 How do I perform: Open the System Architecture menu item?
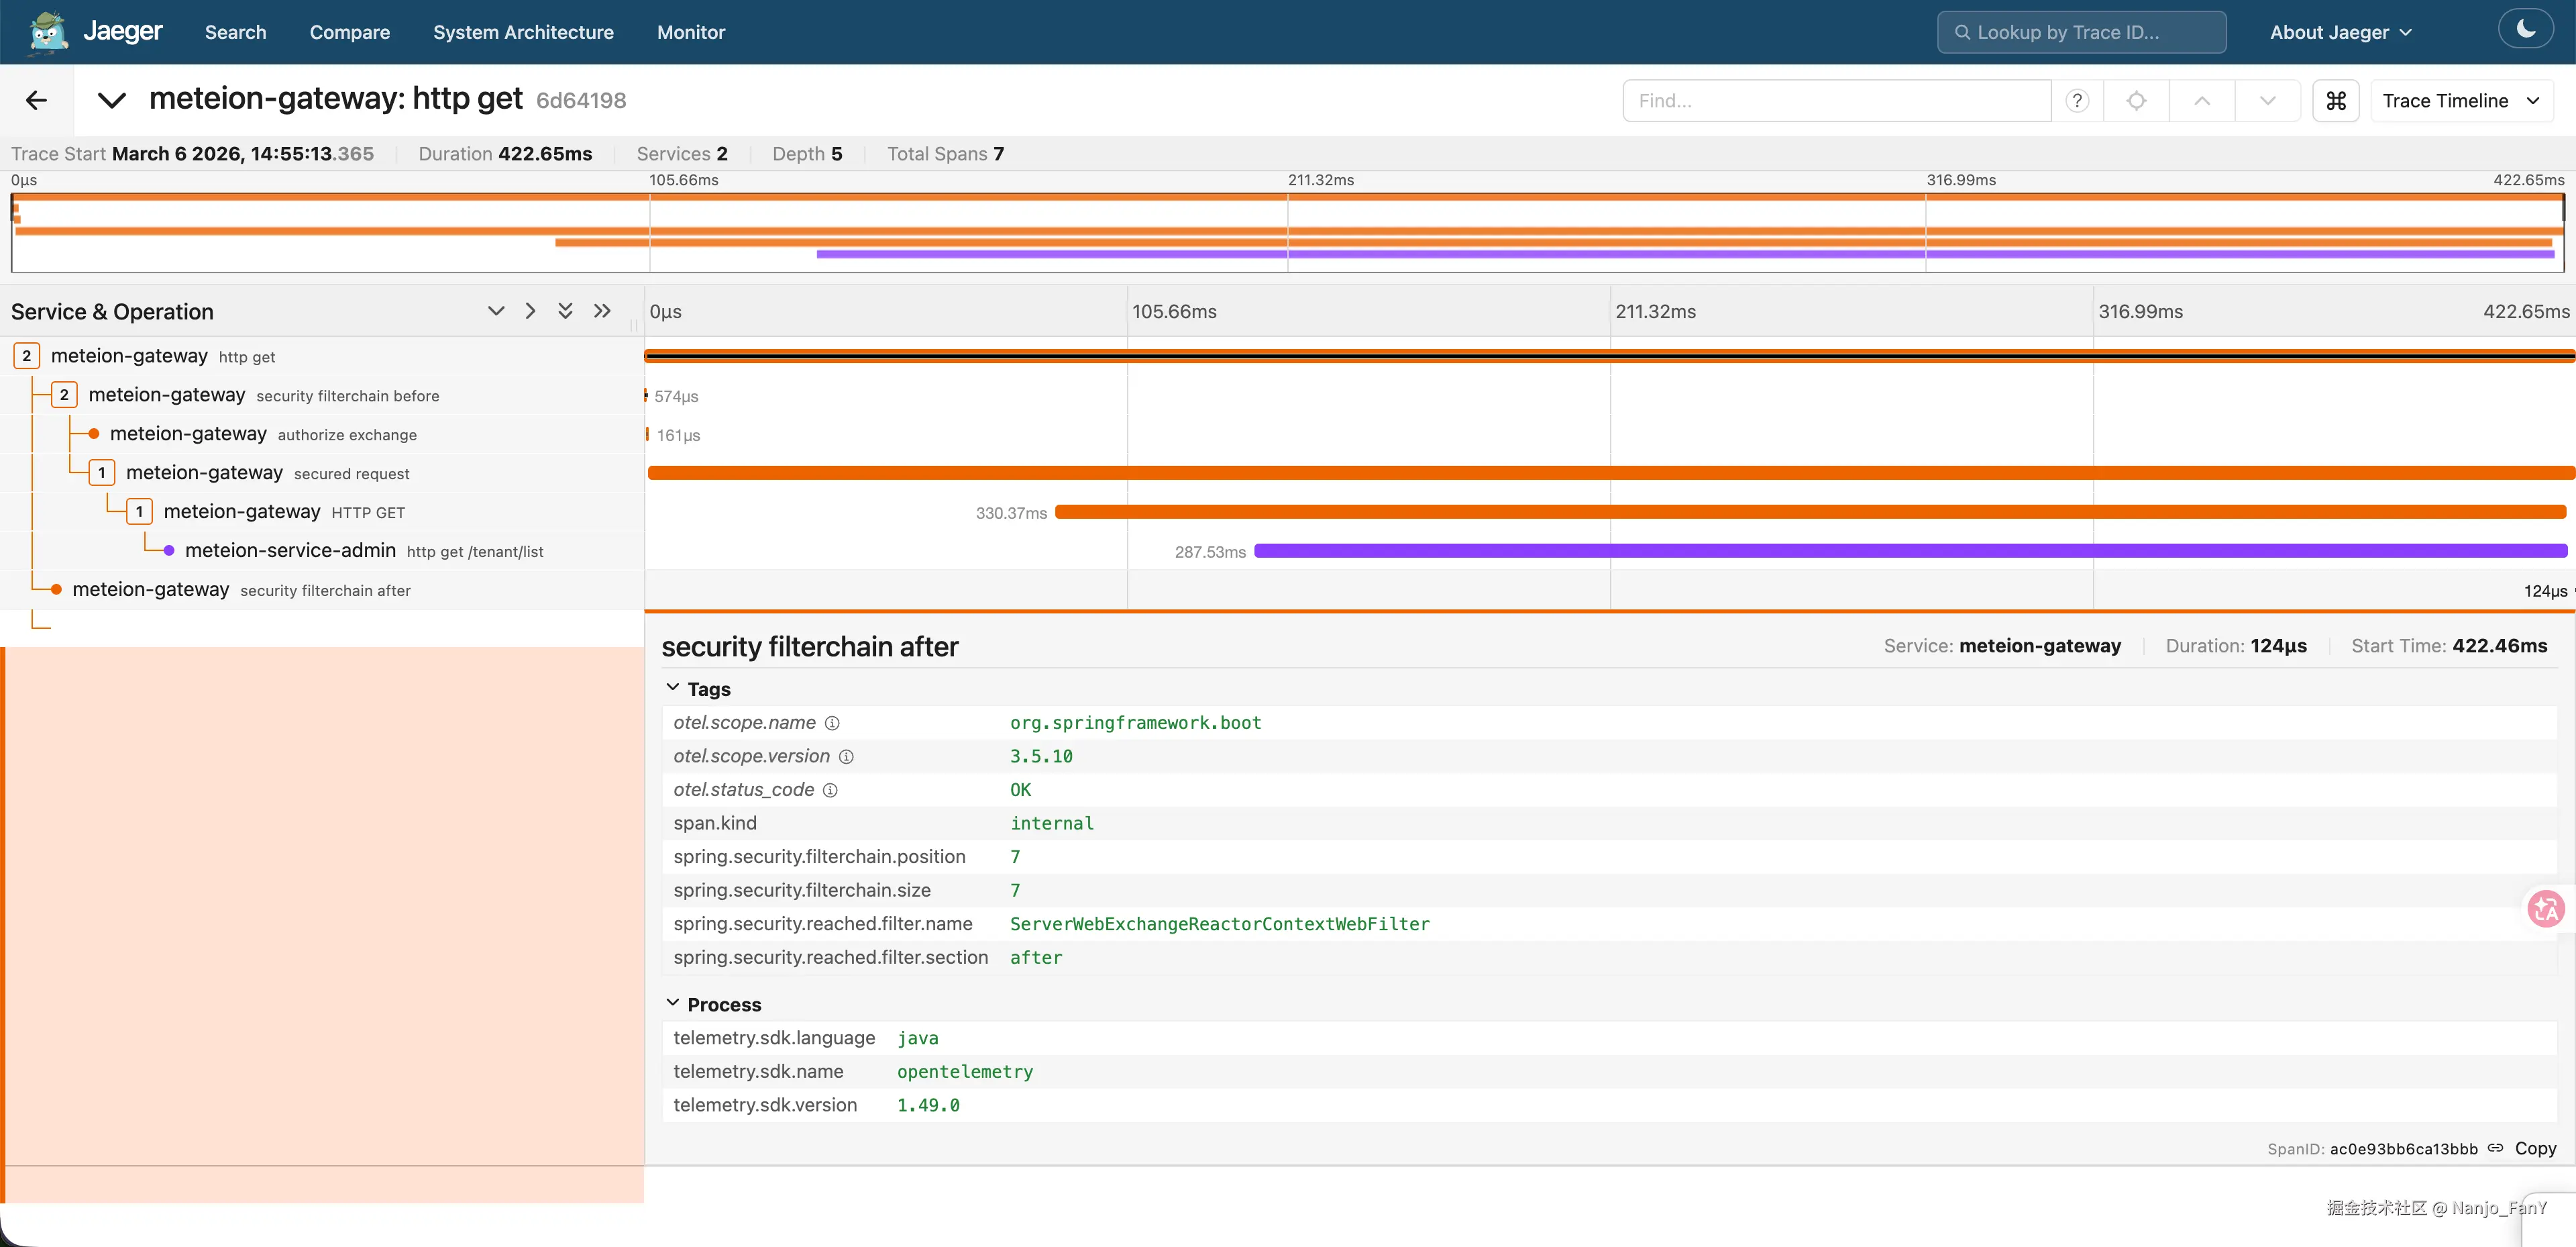[523, 32]
